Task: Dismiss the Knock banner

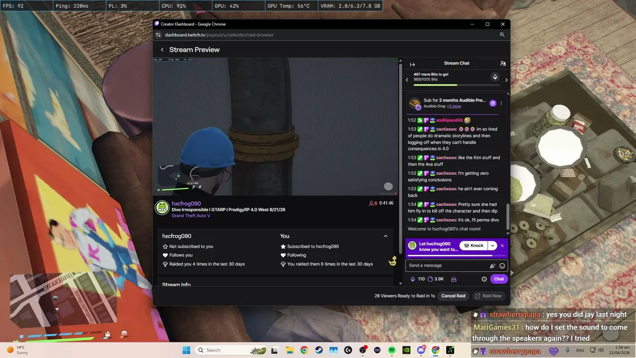Action: tap(502, 246)
